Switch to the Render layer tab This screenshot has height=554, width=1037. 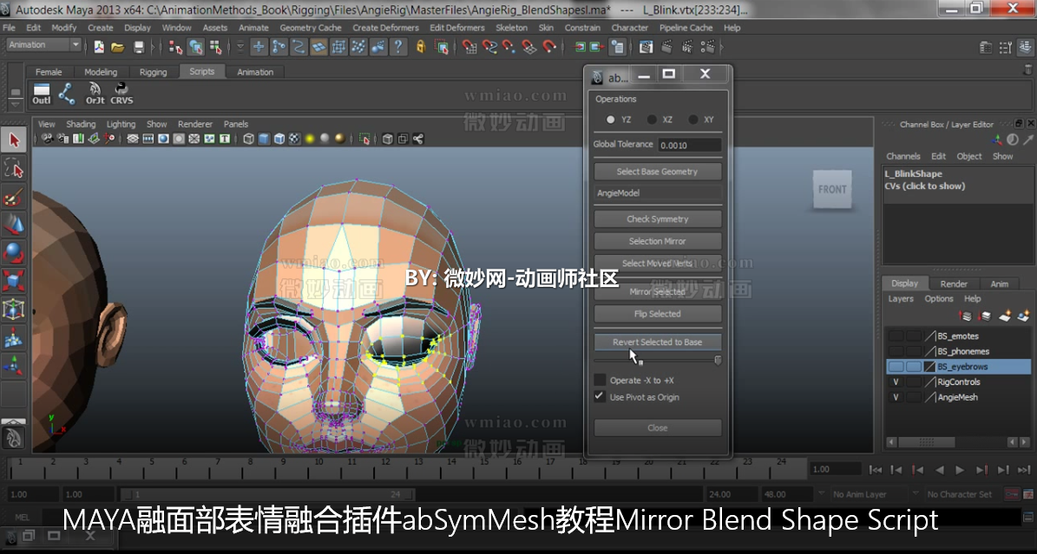tap(954, 284)
